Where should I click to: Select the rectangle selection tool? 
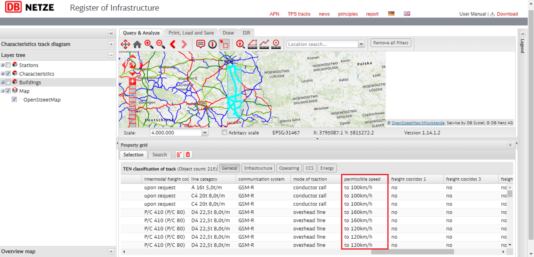[x=224, y=44]
